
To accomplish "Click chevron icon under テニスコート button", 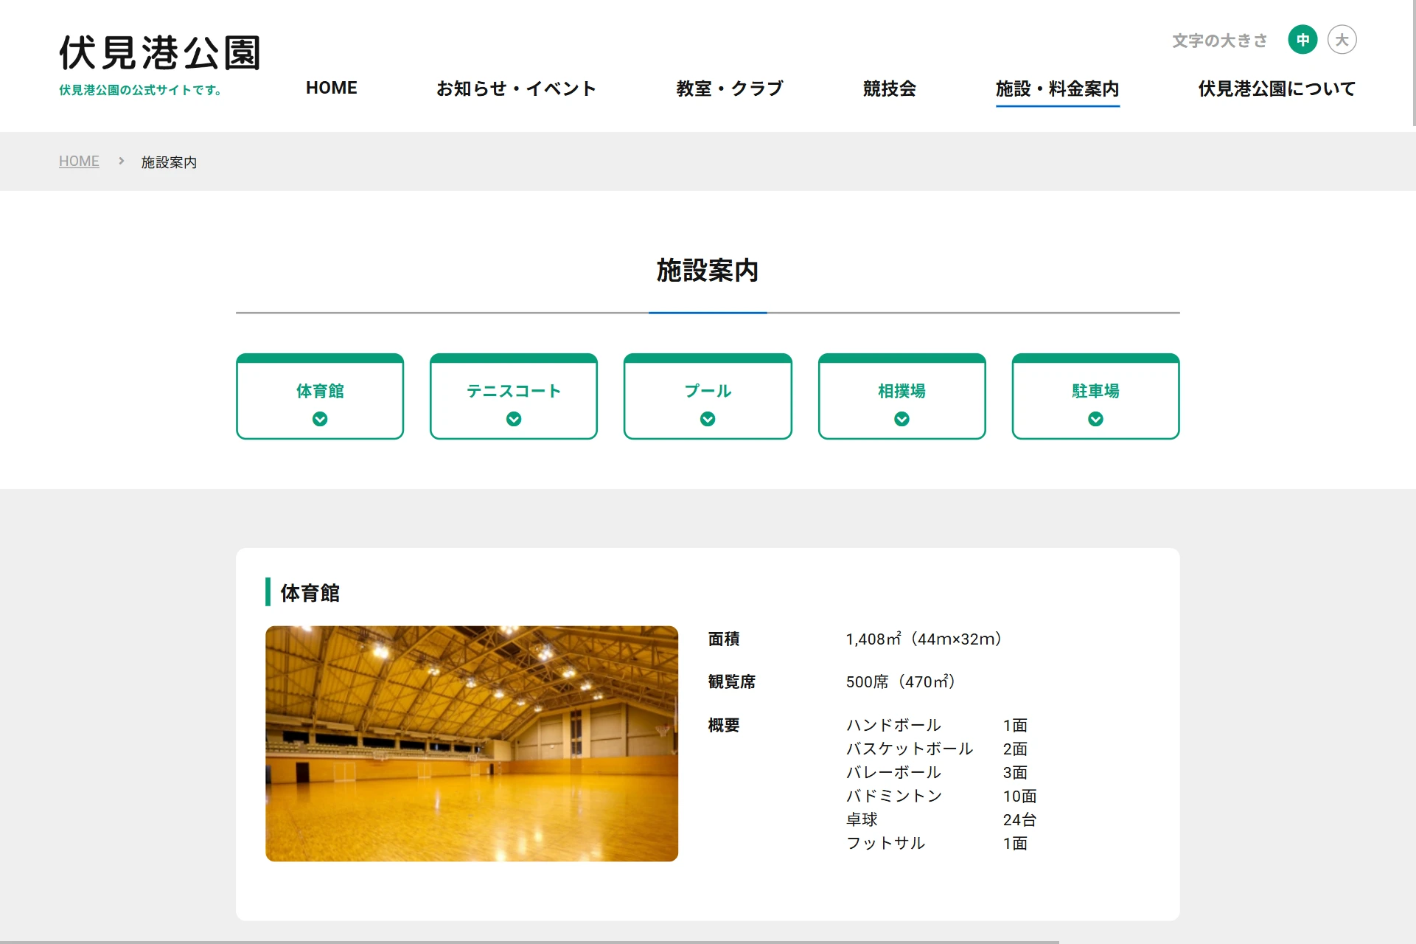I will pyautogui.click(x=514, y=419).
